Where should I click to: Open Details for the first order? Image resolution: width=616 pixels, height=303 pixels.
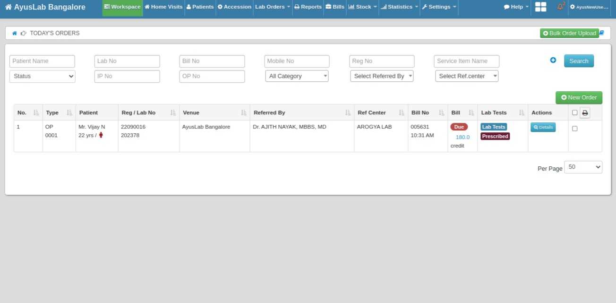pos(543,127)
